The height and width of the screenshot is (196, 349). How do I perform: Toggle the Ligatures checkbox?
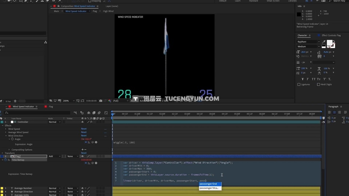(x=299, y=84)
